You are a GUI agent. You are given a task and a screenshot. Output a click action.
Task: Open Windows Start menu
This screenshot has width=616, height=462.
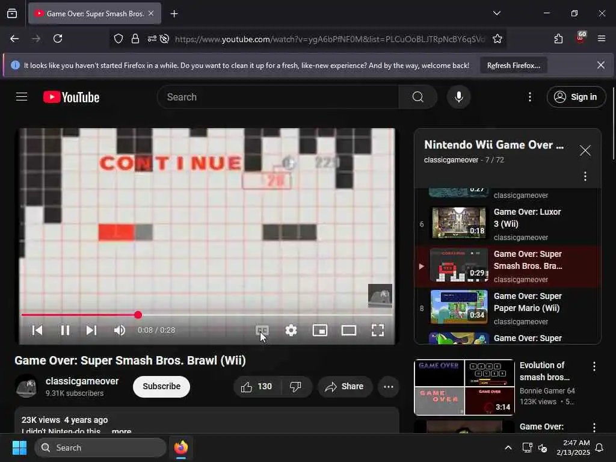click(19, 448)
